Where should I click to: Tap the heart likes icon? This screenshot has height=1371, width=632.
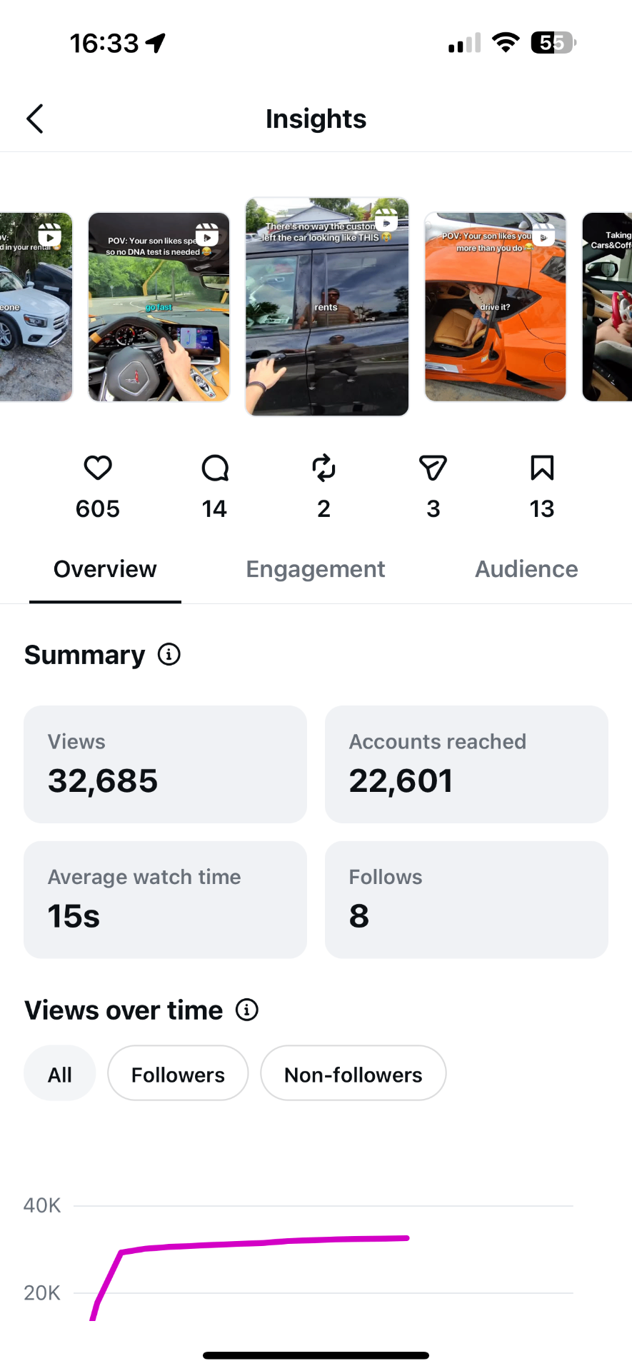point(98,468)
